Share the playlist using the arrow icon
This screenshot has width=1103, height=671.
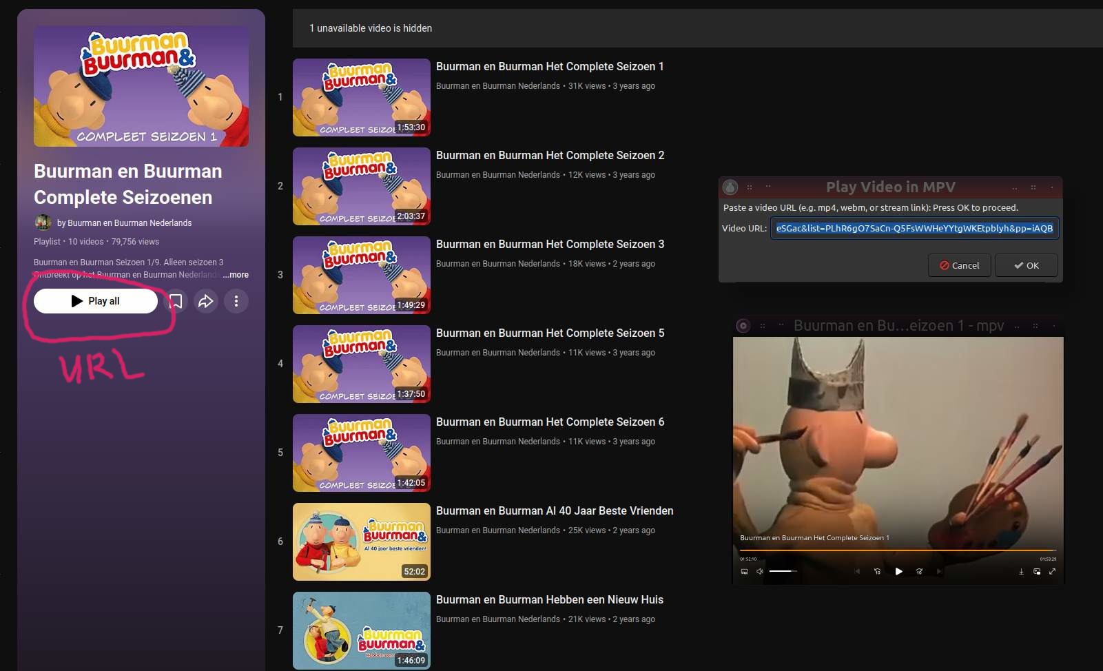click(206, 301)
